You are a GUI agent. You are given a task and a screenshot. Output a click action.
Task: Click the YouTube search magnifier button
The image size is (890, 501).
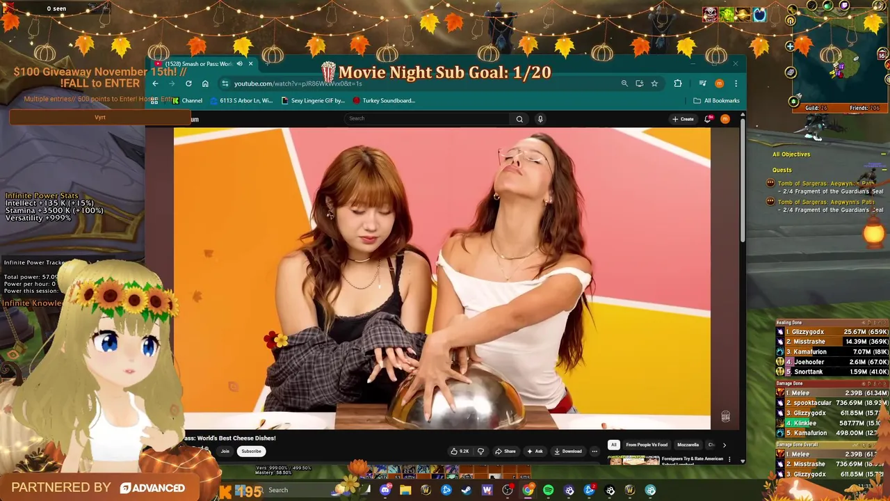519,119
